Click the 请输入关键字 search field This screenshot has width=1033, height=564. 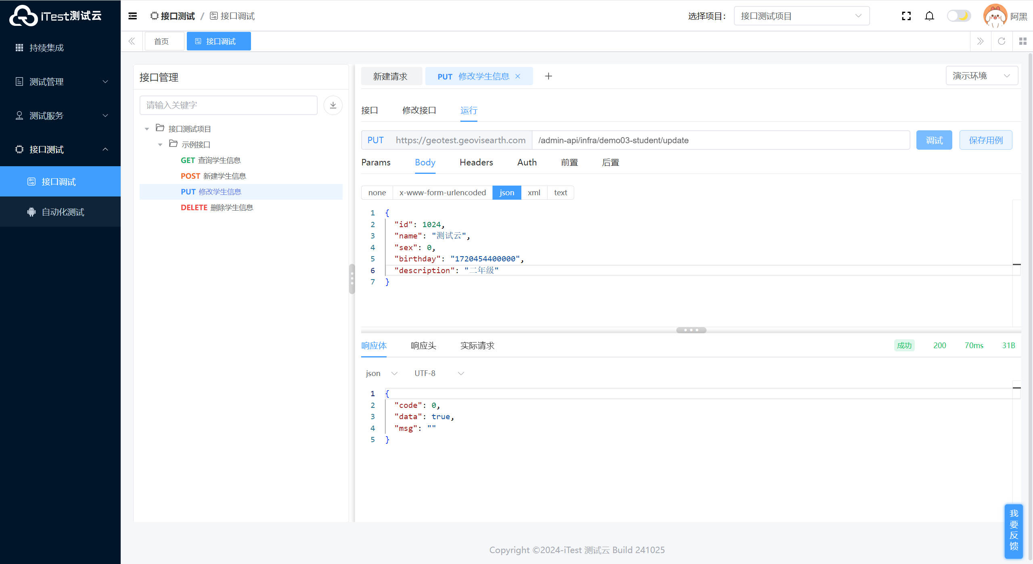pyautogui.click(x=228, y=105)
